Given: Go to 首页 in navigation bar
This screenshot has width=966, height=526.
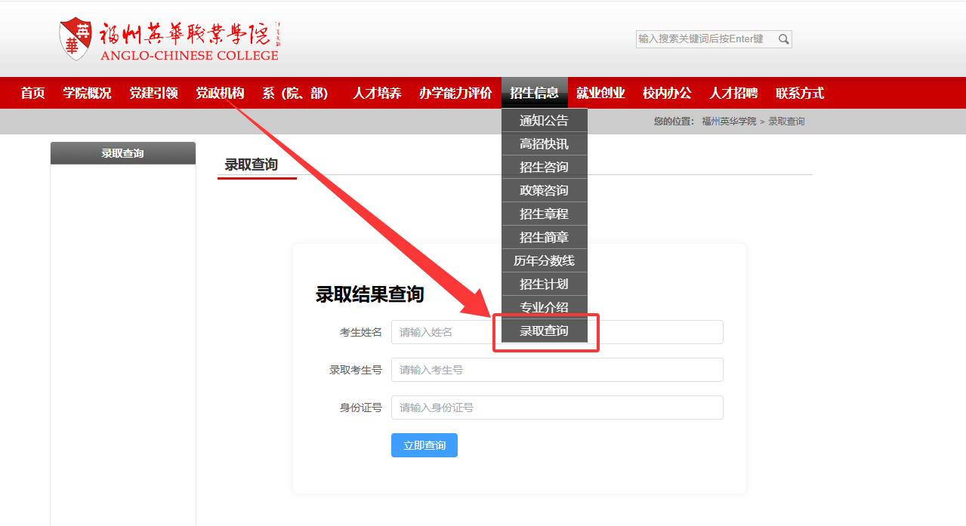Looking at the screenshot, I should [x=32, y=93].
